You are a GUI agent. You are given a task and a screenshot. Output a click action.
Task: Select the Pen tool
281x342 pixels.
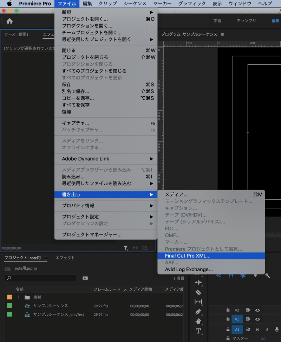[x=198, y=312]
